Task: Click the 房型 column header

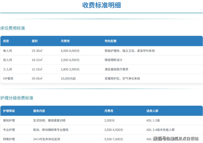Action: (6, 41)
